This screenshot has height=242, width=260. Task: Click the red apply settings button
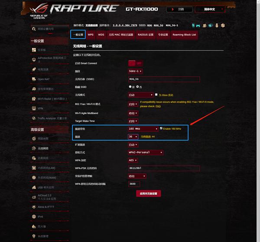point(148,193)
